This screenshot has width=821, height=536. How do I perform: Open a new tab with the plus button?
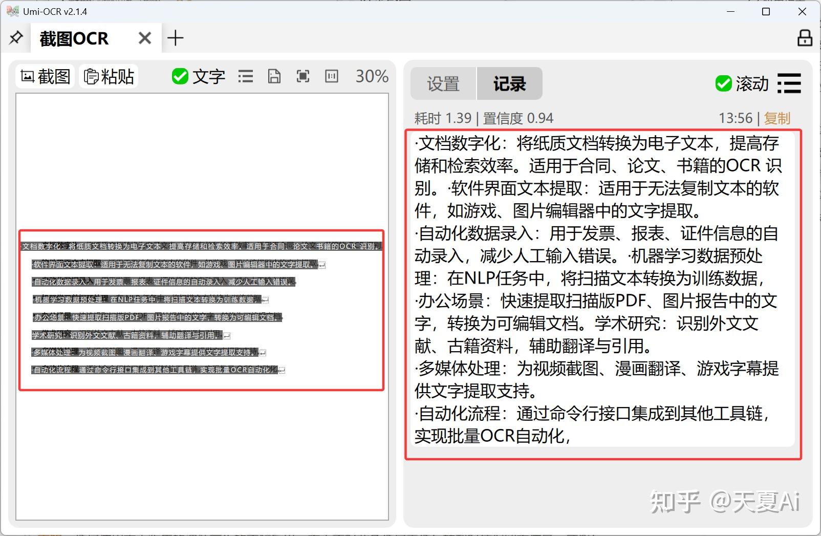click(x=176, y=37)
